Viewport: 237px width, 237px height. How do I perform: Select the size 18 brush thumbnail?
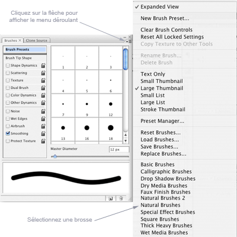tap(111, 129)
